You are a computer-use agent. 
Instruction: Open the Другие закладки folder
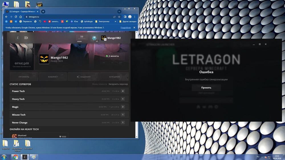click(x=128, y=21)
